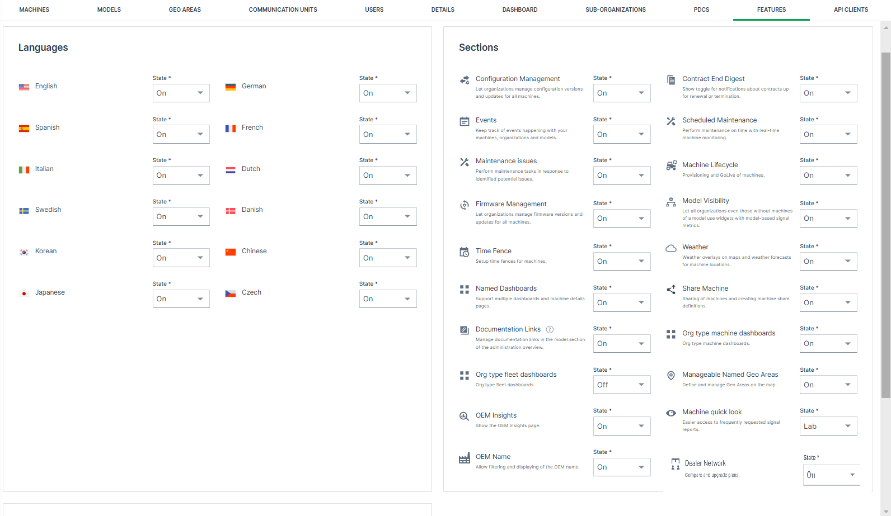Viewport: 891px width, 516px height.
Task: Go to the API Clients tab
Action: pyautogui.click(x=851, y=10)
